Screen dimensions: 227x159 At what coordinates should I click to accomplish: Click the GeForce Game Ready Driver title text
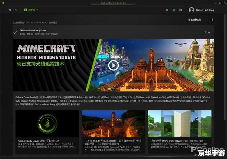tap(33, 30)
